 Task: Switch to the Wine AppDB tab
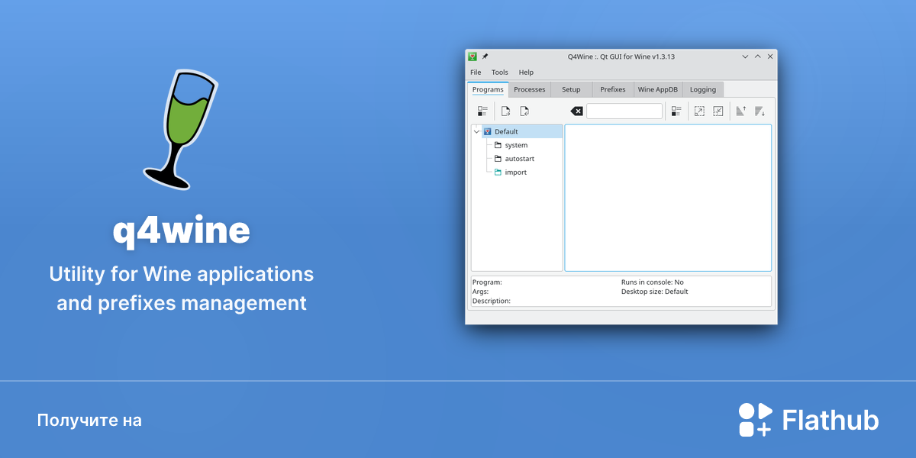(658, 89)
